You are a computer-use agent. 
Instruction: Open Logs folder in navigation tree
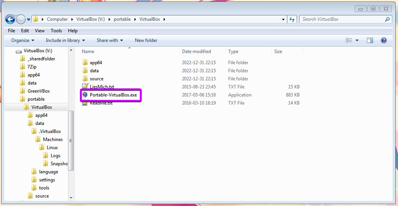52,156
